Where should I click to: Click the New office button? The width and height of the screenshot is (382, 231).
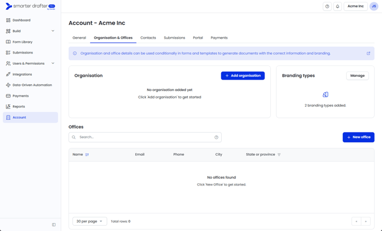[x=358, y=137]
